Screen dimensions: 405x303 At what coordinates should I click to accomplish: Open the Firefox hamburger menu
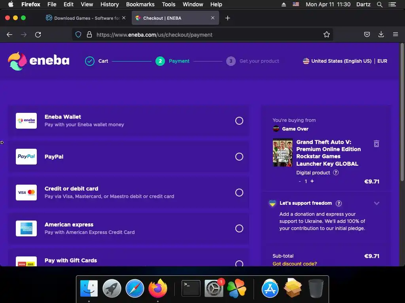point(396,35)
